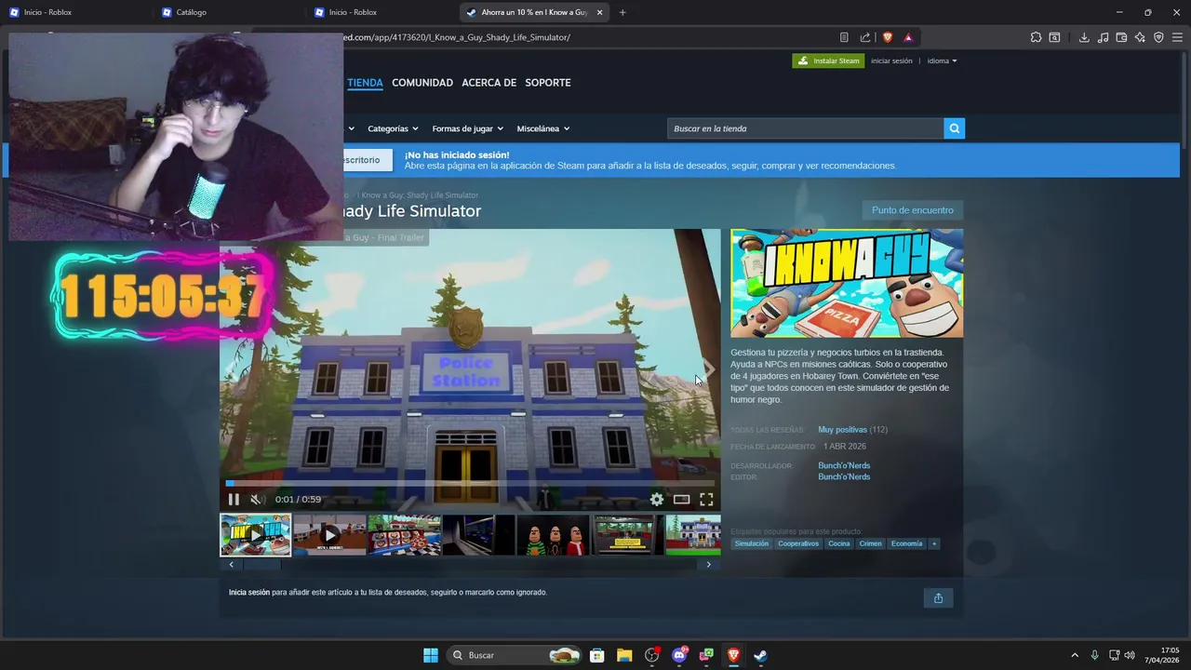Expand the Categorías dropdown menu
The width and height of the screenshot is (1191, 670).
point(393,128)
